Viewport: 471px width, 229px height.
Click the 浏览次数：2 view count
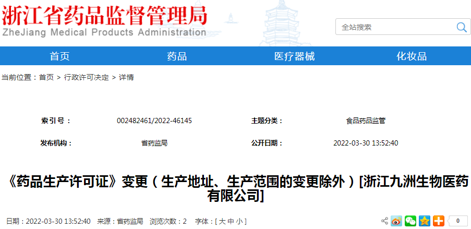click(x=168, y=222)
